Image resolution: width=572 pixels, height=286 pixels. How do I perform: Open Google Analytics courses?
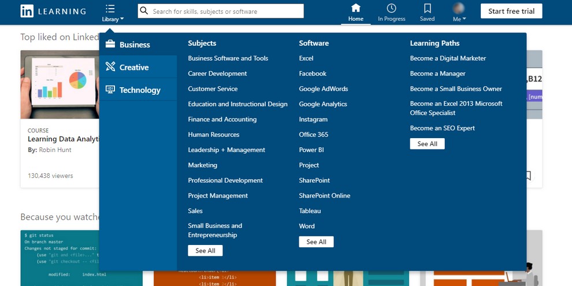[323, 105]
